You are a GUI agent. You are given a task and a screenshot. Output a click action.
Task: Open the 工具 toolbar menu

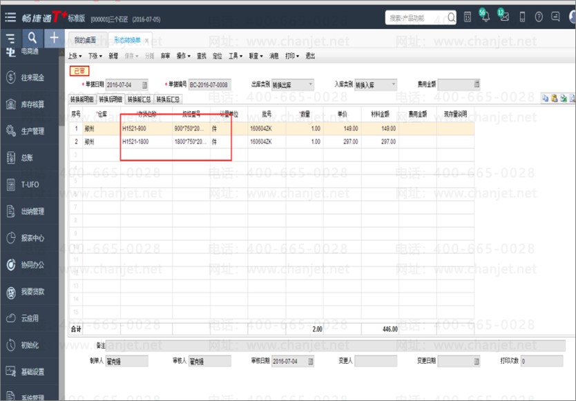[x=236, y=56]
